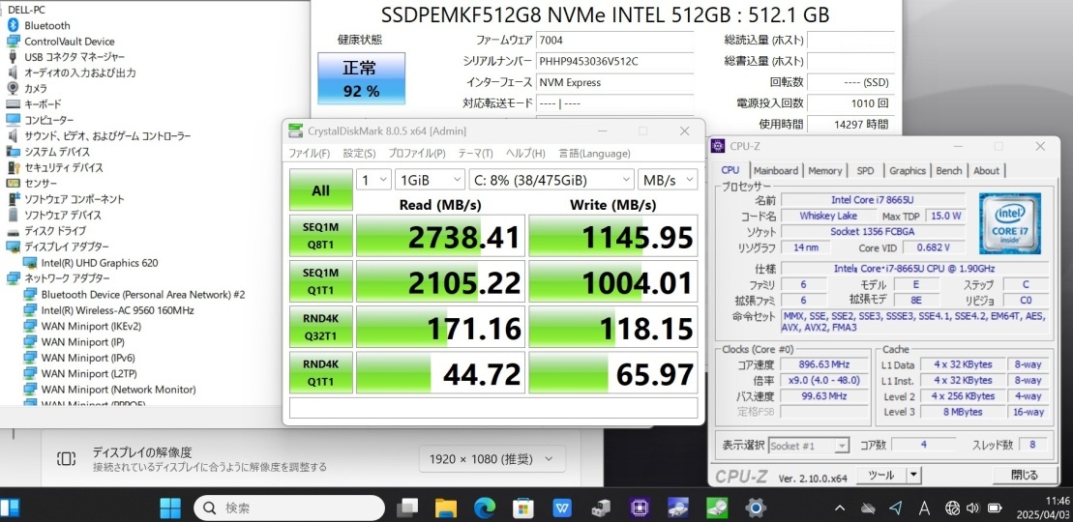Click the ツール button in CPU-Z

click(x=880, y=474)
